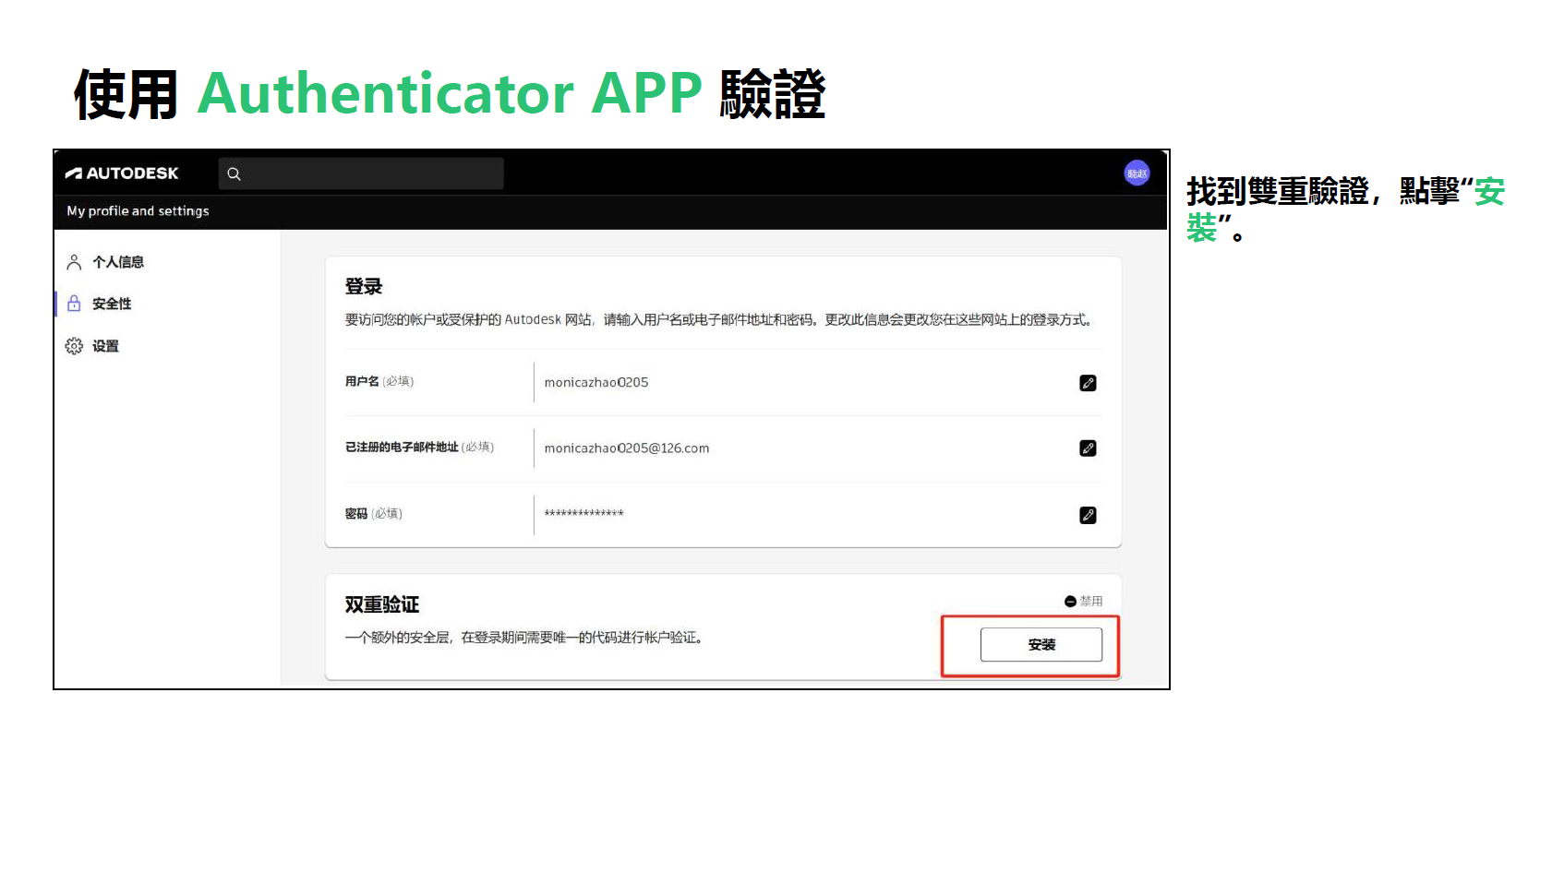Select 安全性 in the sidebar

[x=112, y=304]
